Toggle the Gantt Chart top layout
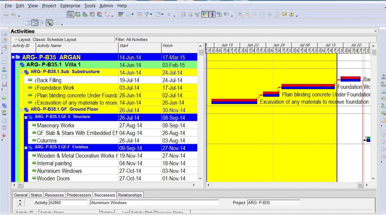The width and height of the screenshot is (386, 215). coord(35,23)
